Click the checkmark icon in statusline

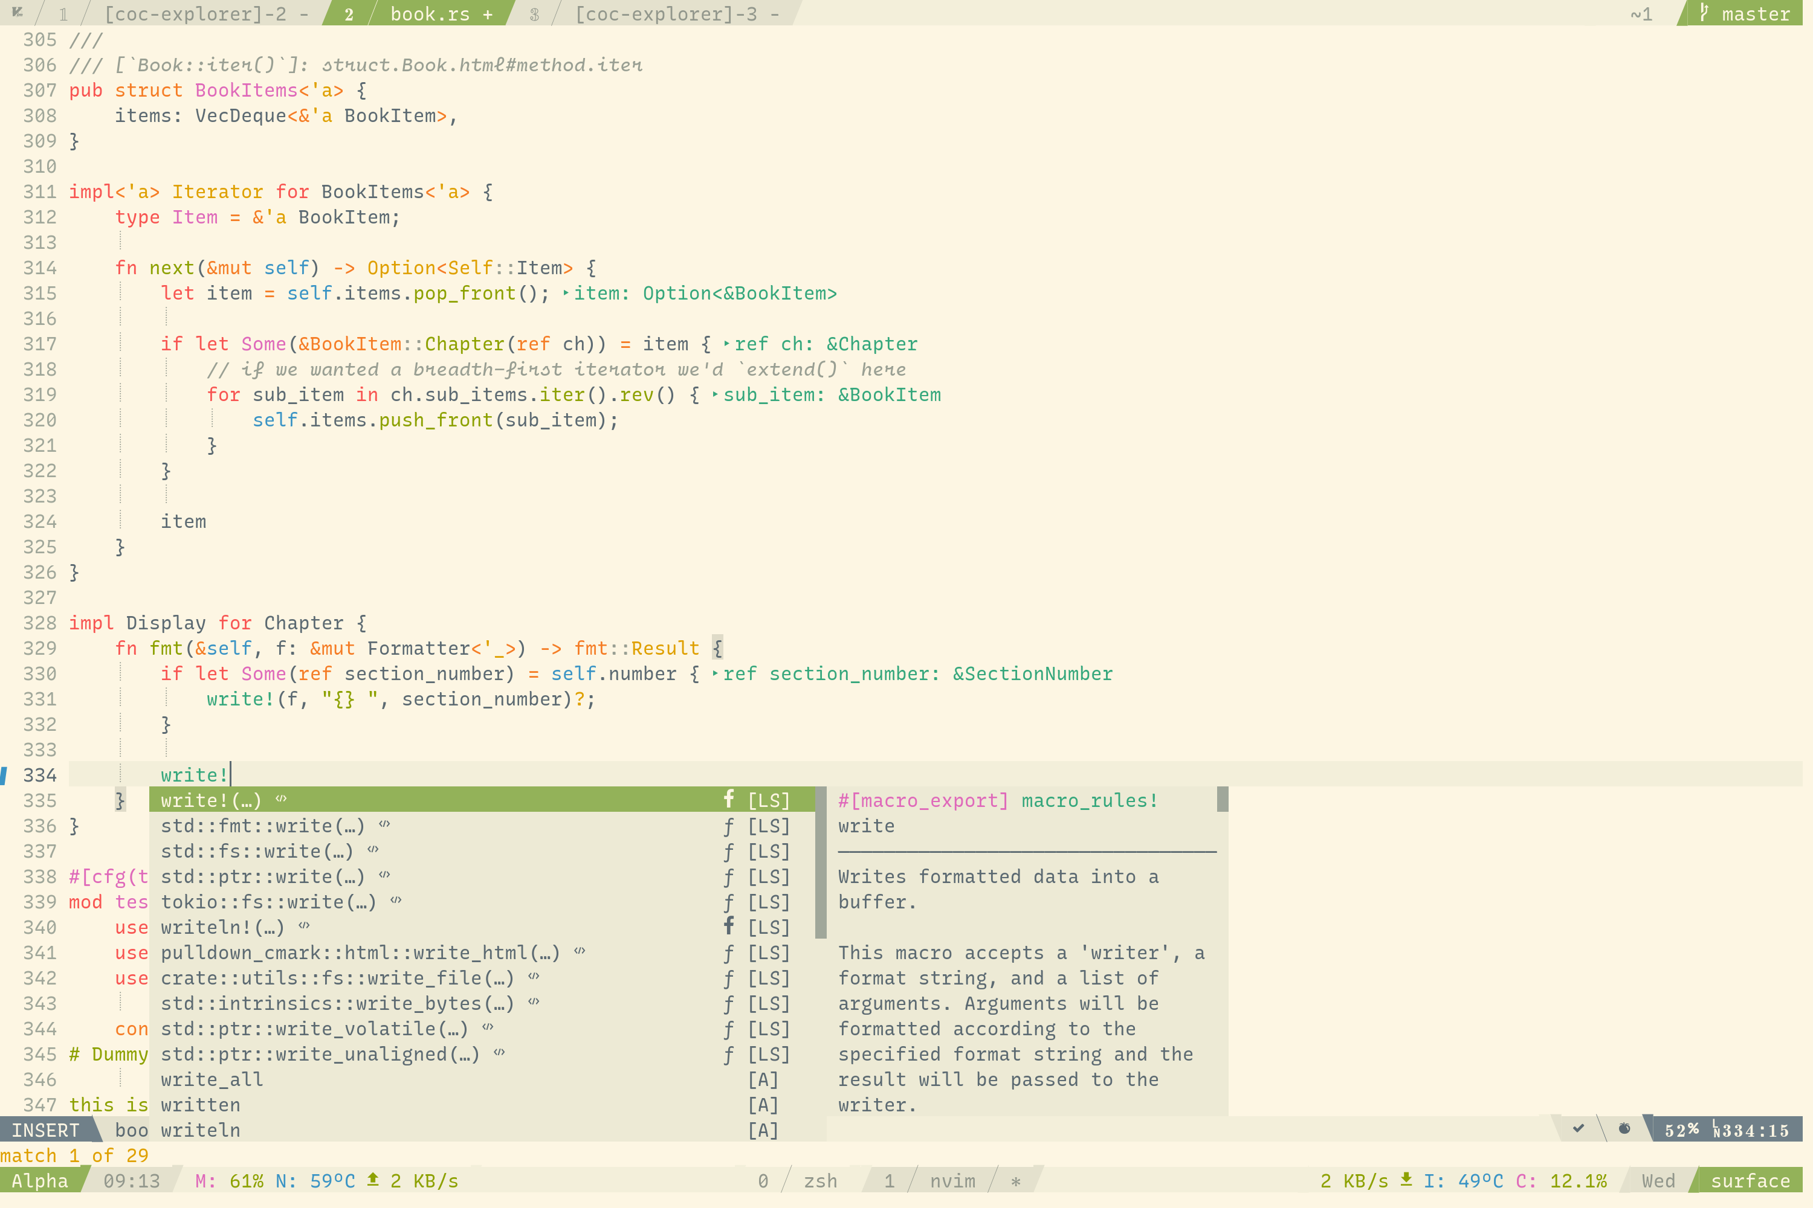[x=1579, y=1129]
